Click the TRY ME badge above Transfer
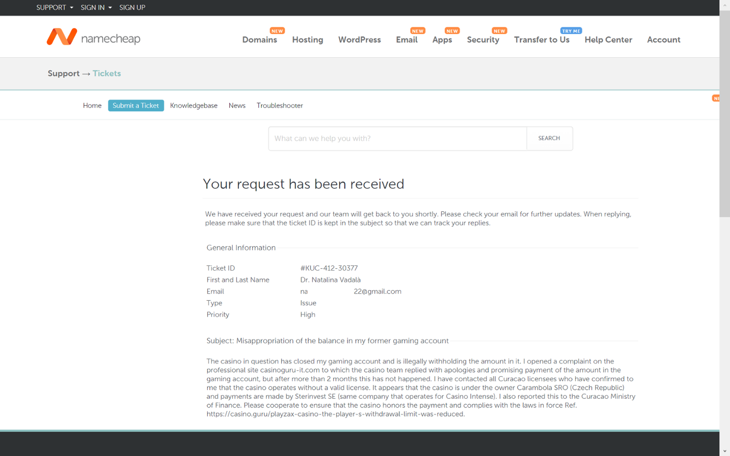The height and width of the screenshot is (456, 730). [x=571, y=31]
